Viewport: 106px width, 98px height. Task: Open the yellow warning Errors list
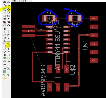pos(5,78)
